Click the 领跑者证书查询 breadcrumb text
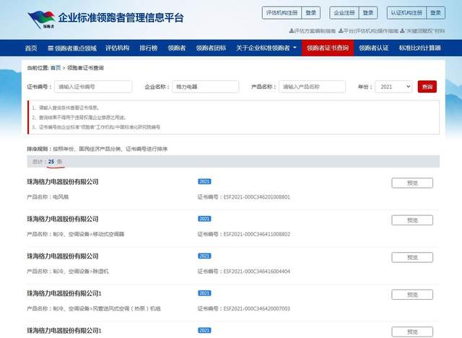This screenshot has height=338, width=462. pyautogui.click(x=85, y=68)
